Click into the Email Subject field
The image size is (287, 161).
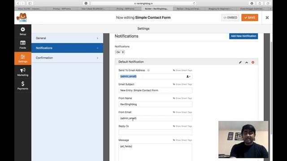point(155,90)
